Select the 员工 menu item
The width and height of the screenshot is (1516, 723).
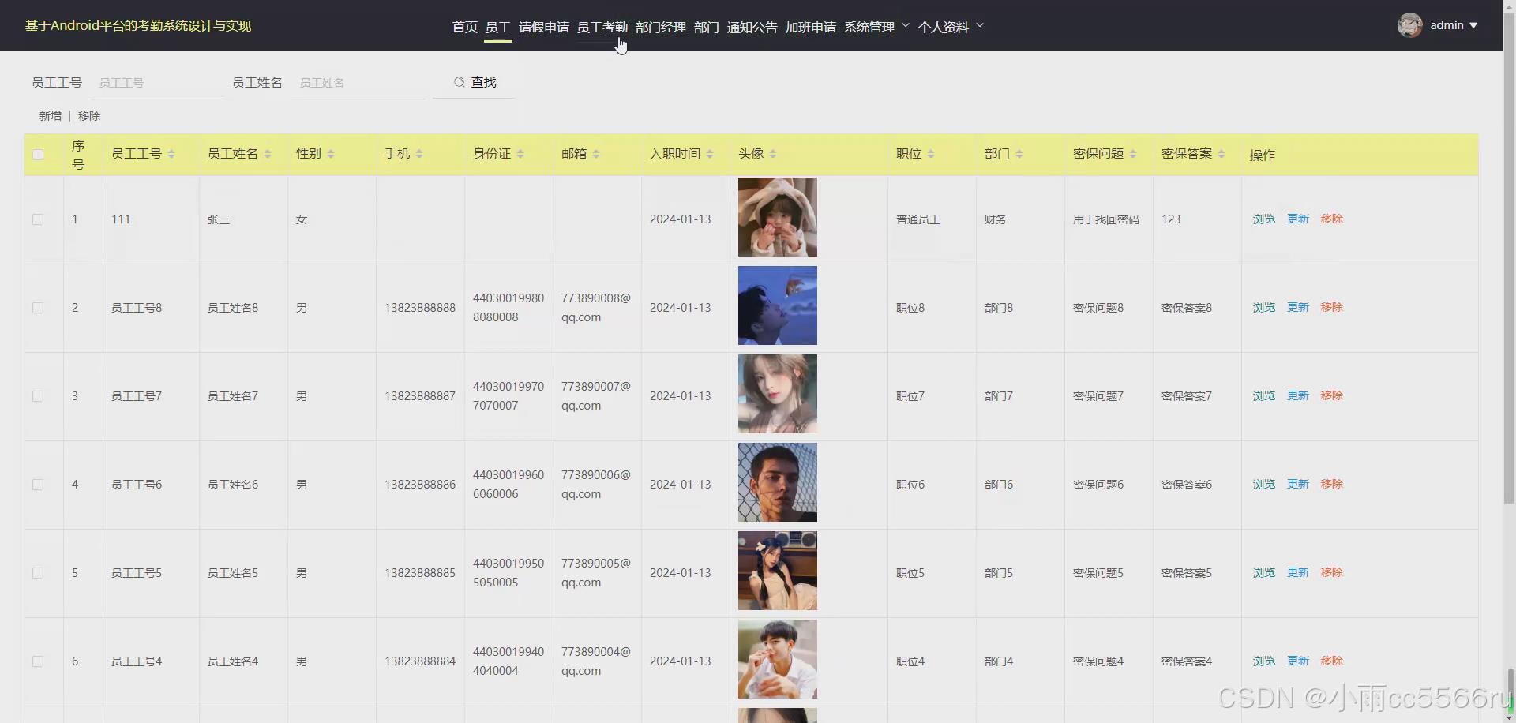tap(498, 27)
